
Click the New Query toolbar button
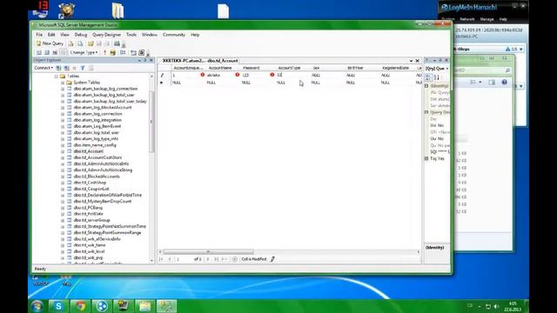(50, 43)
